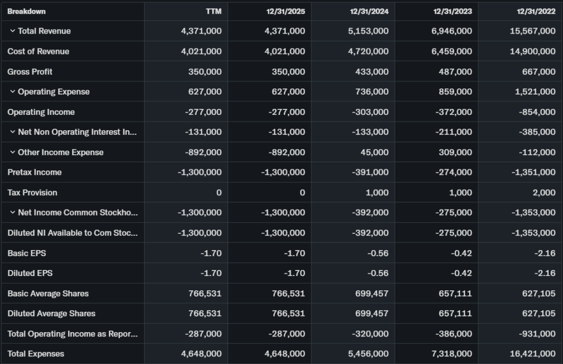This screenshot has width=563, height=364.
Task: Click the Tax Provision row label
Action: click(32, 192)
